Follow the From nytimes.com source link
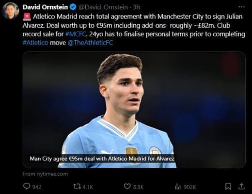This screenshot has width=252, height=194. (45, 174)
